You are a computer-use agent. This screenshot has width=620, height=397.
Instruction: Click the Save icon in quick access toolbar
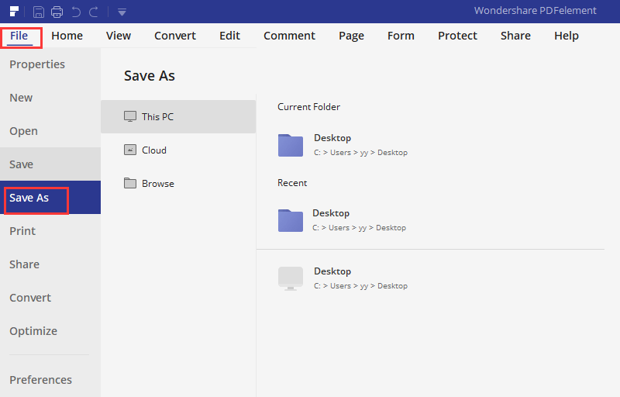tap(39, 12)
